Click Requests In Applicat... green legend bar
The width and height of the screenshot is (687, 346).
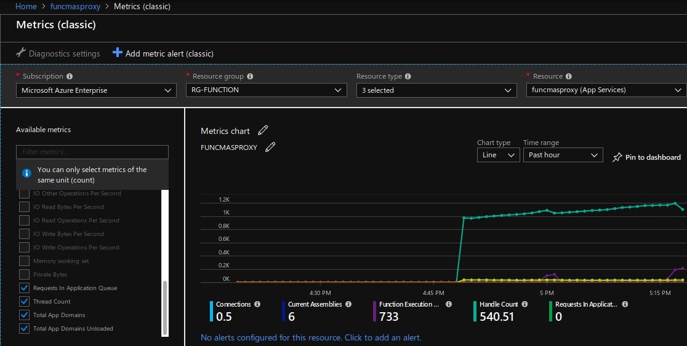551,311
